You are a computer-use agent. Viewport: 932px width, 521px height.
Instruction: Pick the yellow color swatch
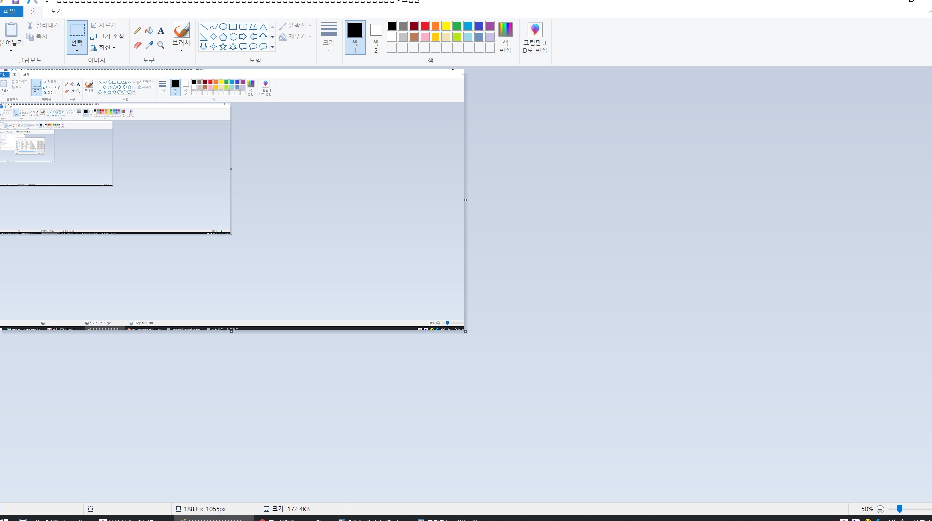click(446, 26)
